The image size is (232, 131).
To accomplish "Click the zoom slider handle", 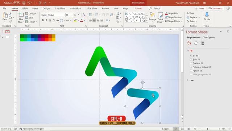I will click(x=207, y=129).
